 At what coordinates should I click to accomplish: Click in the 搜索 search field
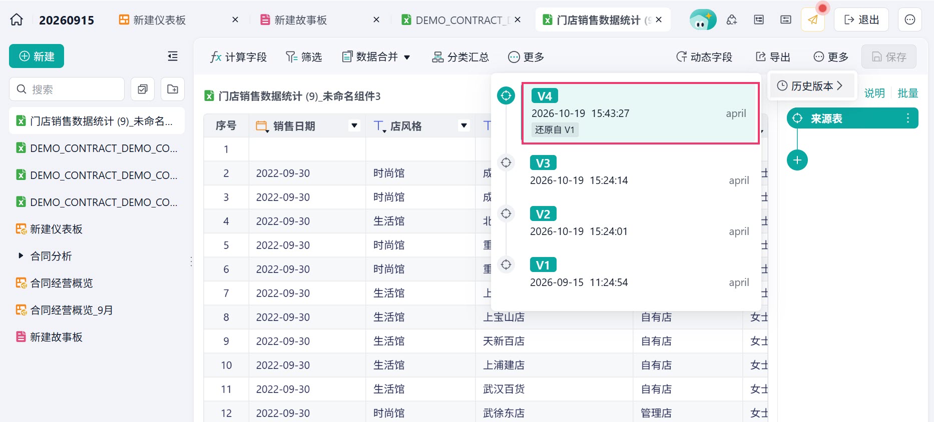[x=67, y=89]
